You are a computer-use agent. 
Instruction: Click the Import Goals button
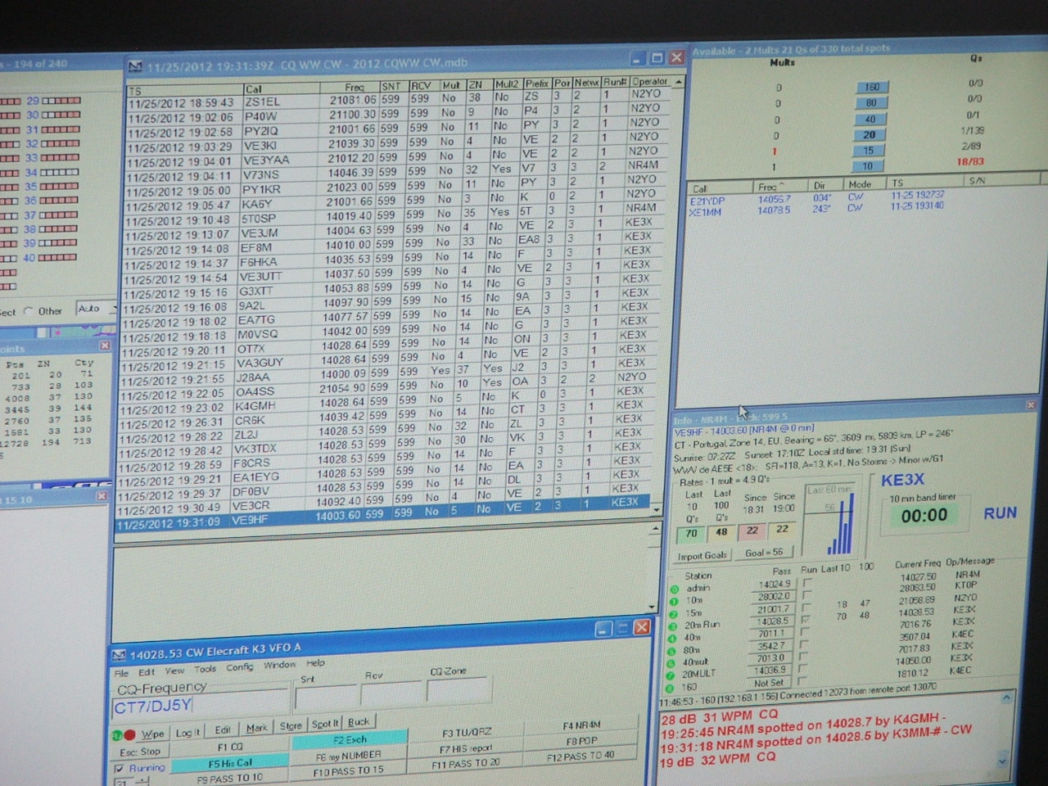[x=702, y=555]
